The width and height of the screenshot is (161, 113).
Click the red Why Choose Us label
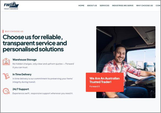[14, 31]
